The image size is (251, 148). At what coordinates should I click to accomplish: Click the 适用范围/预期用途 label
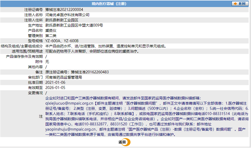pos(27,51)
